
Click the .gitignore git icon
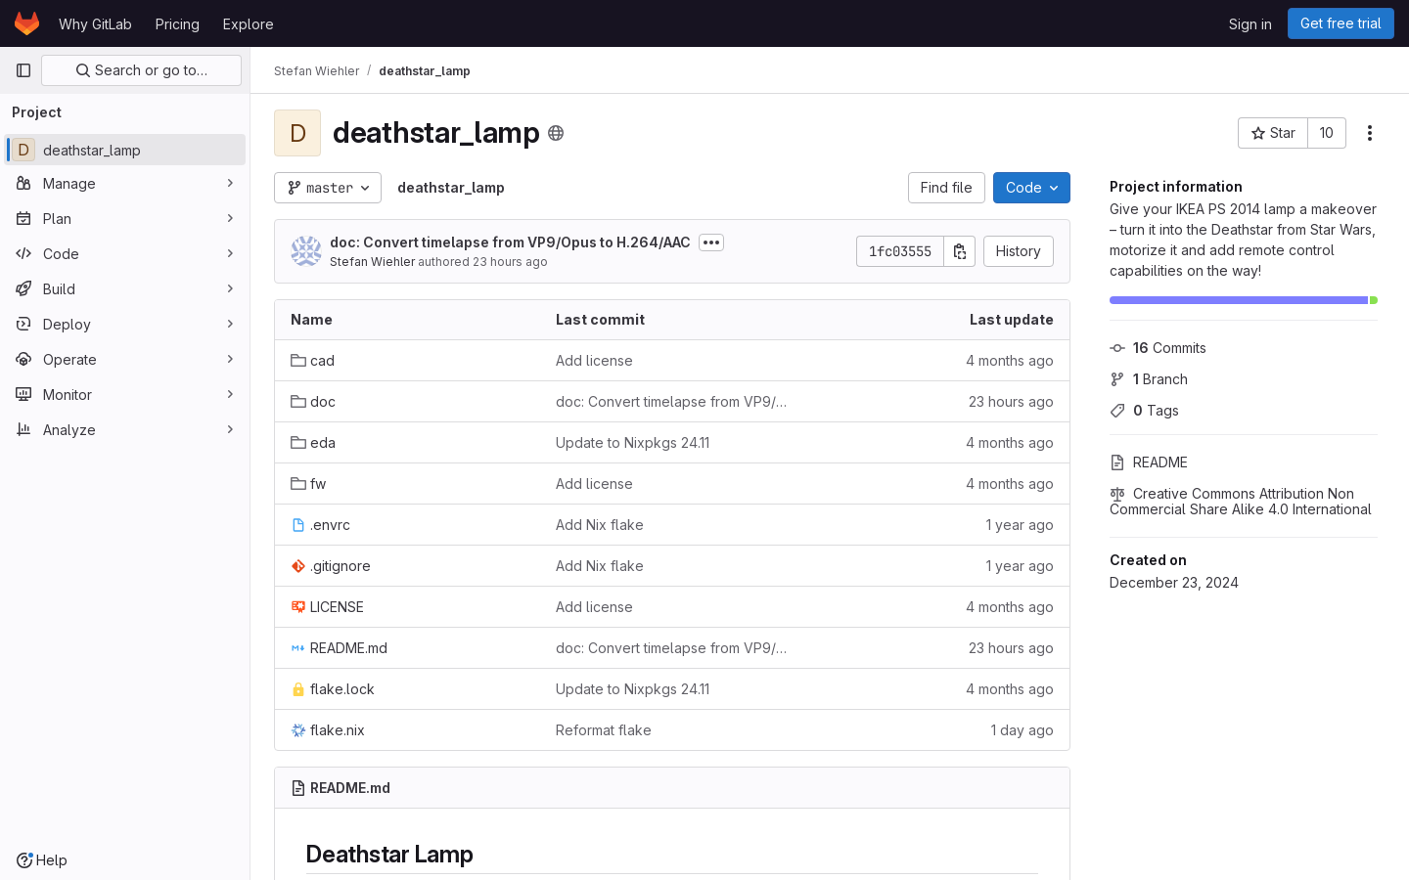click(298, 566)
